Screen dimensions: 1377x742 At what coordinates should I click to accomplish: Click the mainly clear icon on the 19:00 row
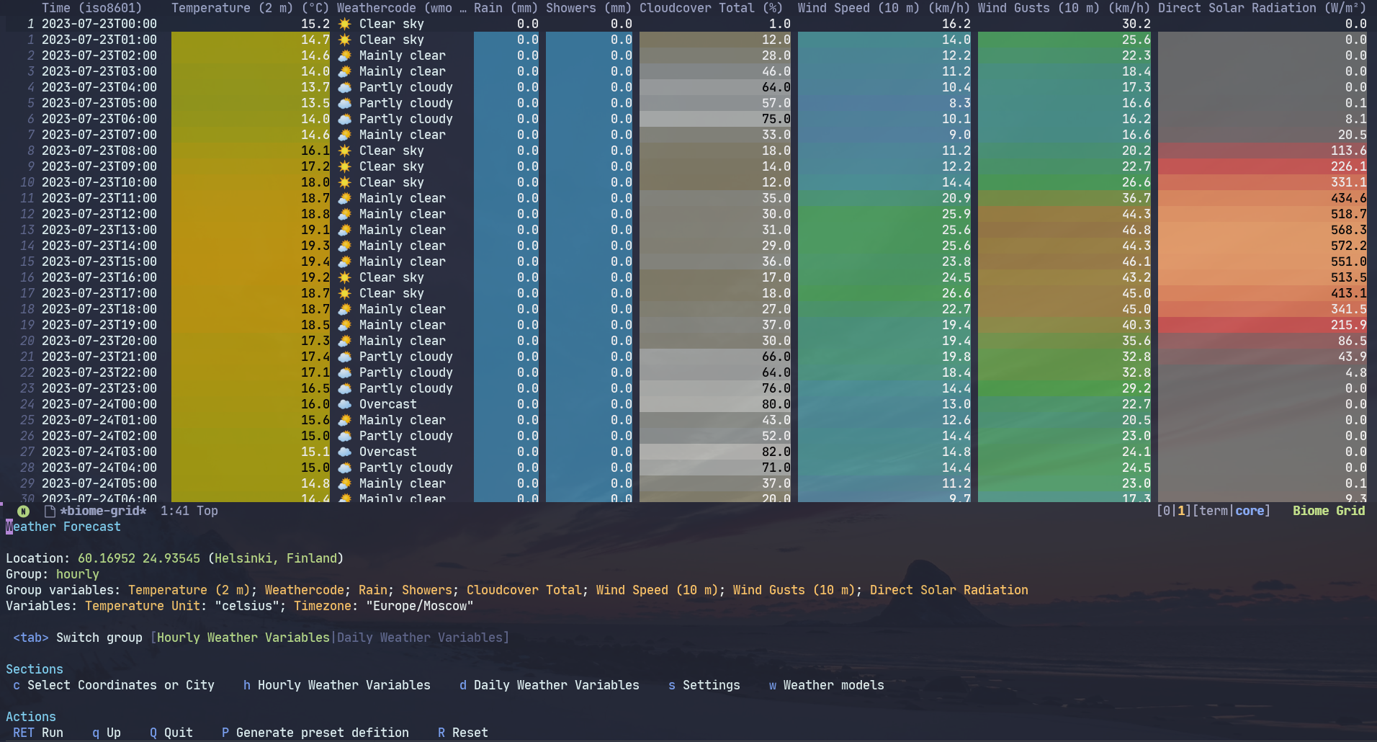[345, 325]
